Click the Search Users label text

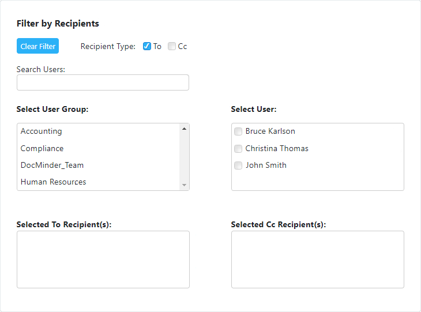(41, 69)
